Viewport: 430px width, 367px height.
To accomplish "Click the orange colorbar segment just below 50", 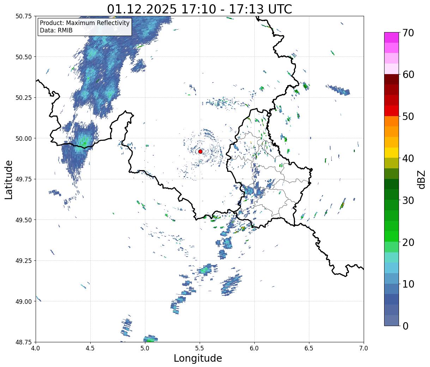I will pos(392,121).
